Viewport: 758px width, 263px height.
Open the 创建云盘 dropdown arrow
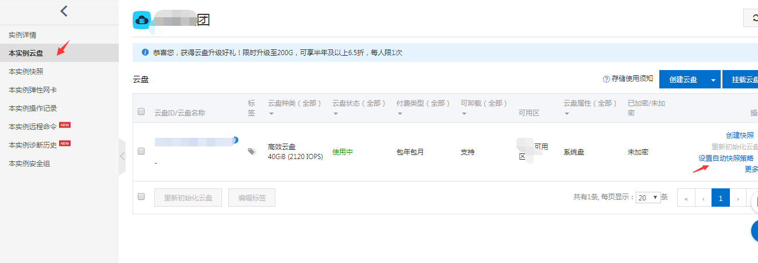click(713, 80)
